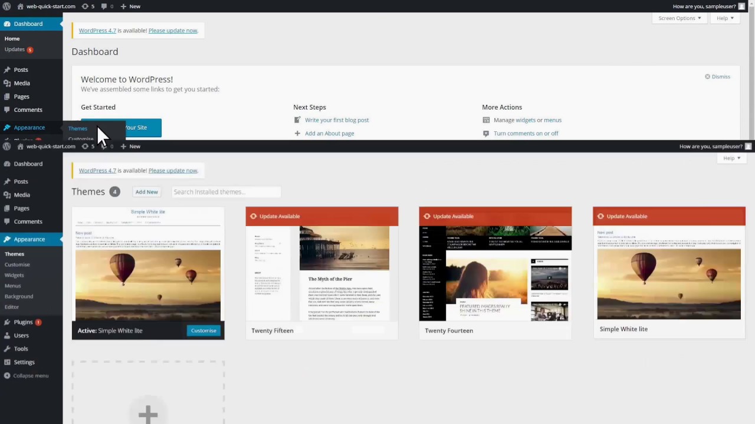Click the Add an About page link

tap(330, 134)
